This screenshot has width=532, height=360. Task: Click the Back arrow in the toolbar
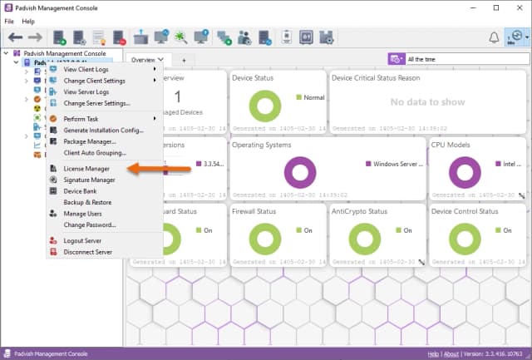15,37
